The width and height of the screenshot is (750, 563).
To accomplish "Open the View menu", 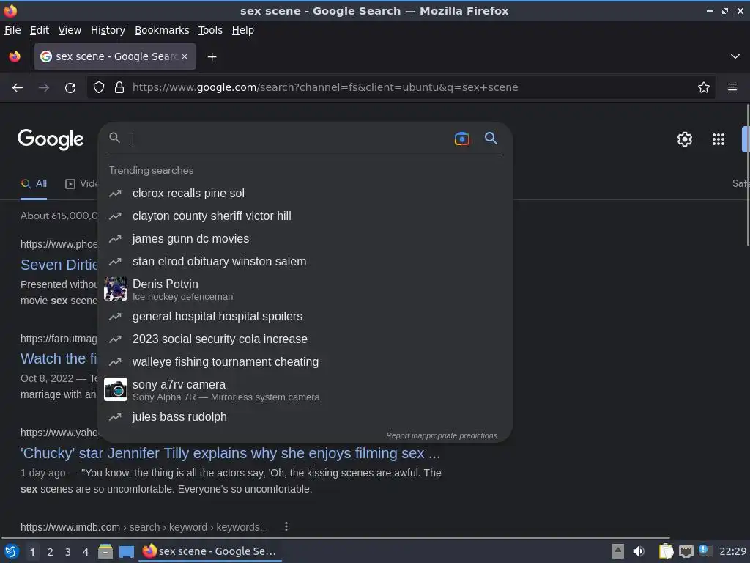I will pyautogui.click(x=70, y=30).
